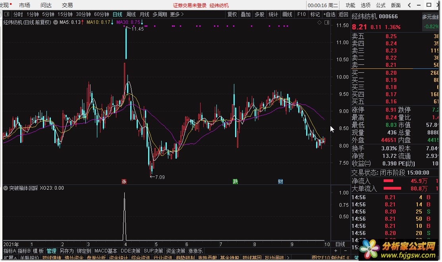Click the MA10: 8.17 indicator value
Image resolution: width=442 pixels, height=262 pixels.
[100, 22]
